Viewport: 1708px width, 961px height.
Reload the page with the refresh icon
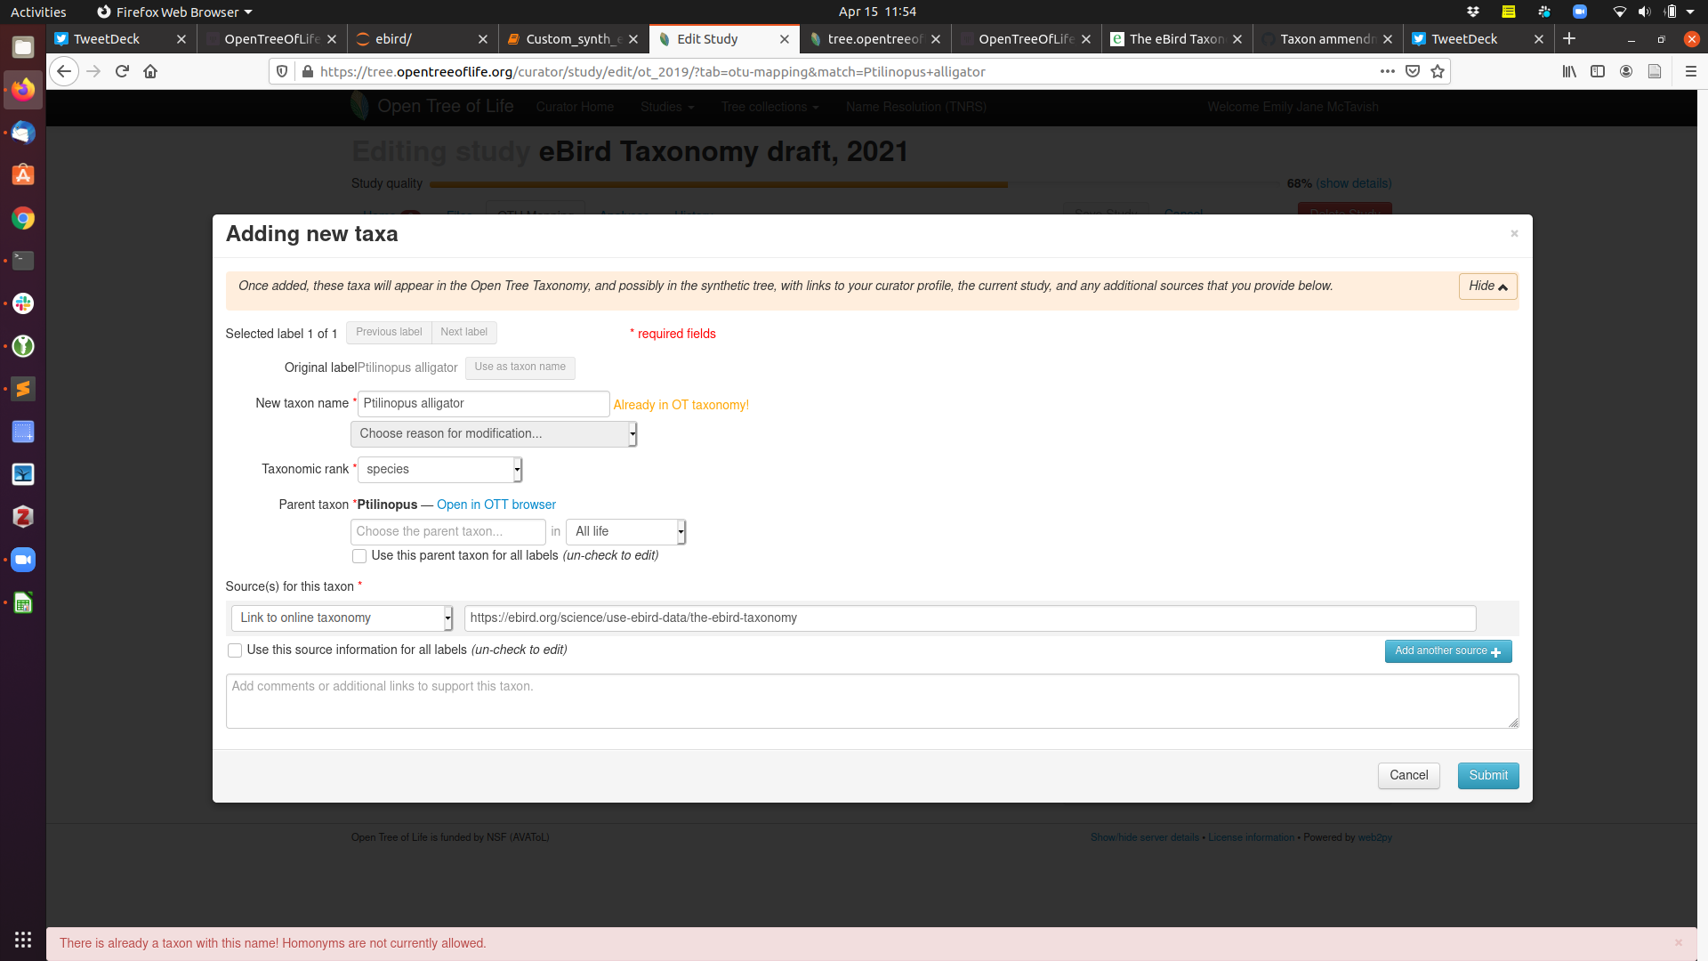point(122,71)
